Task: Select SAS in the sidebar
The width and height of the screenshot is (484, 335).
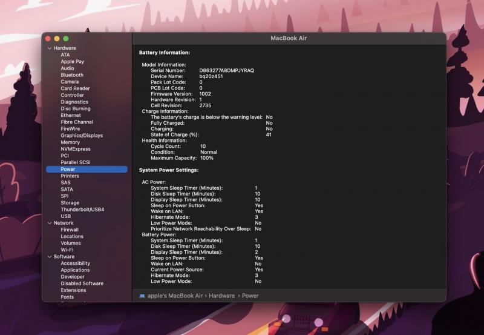Action: coord(65,182)
